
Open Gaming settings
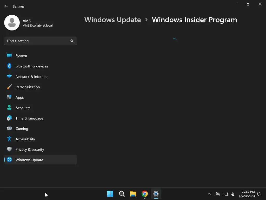click(x=40, y=129)
